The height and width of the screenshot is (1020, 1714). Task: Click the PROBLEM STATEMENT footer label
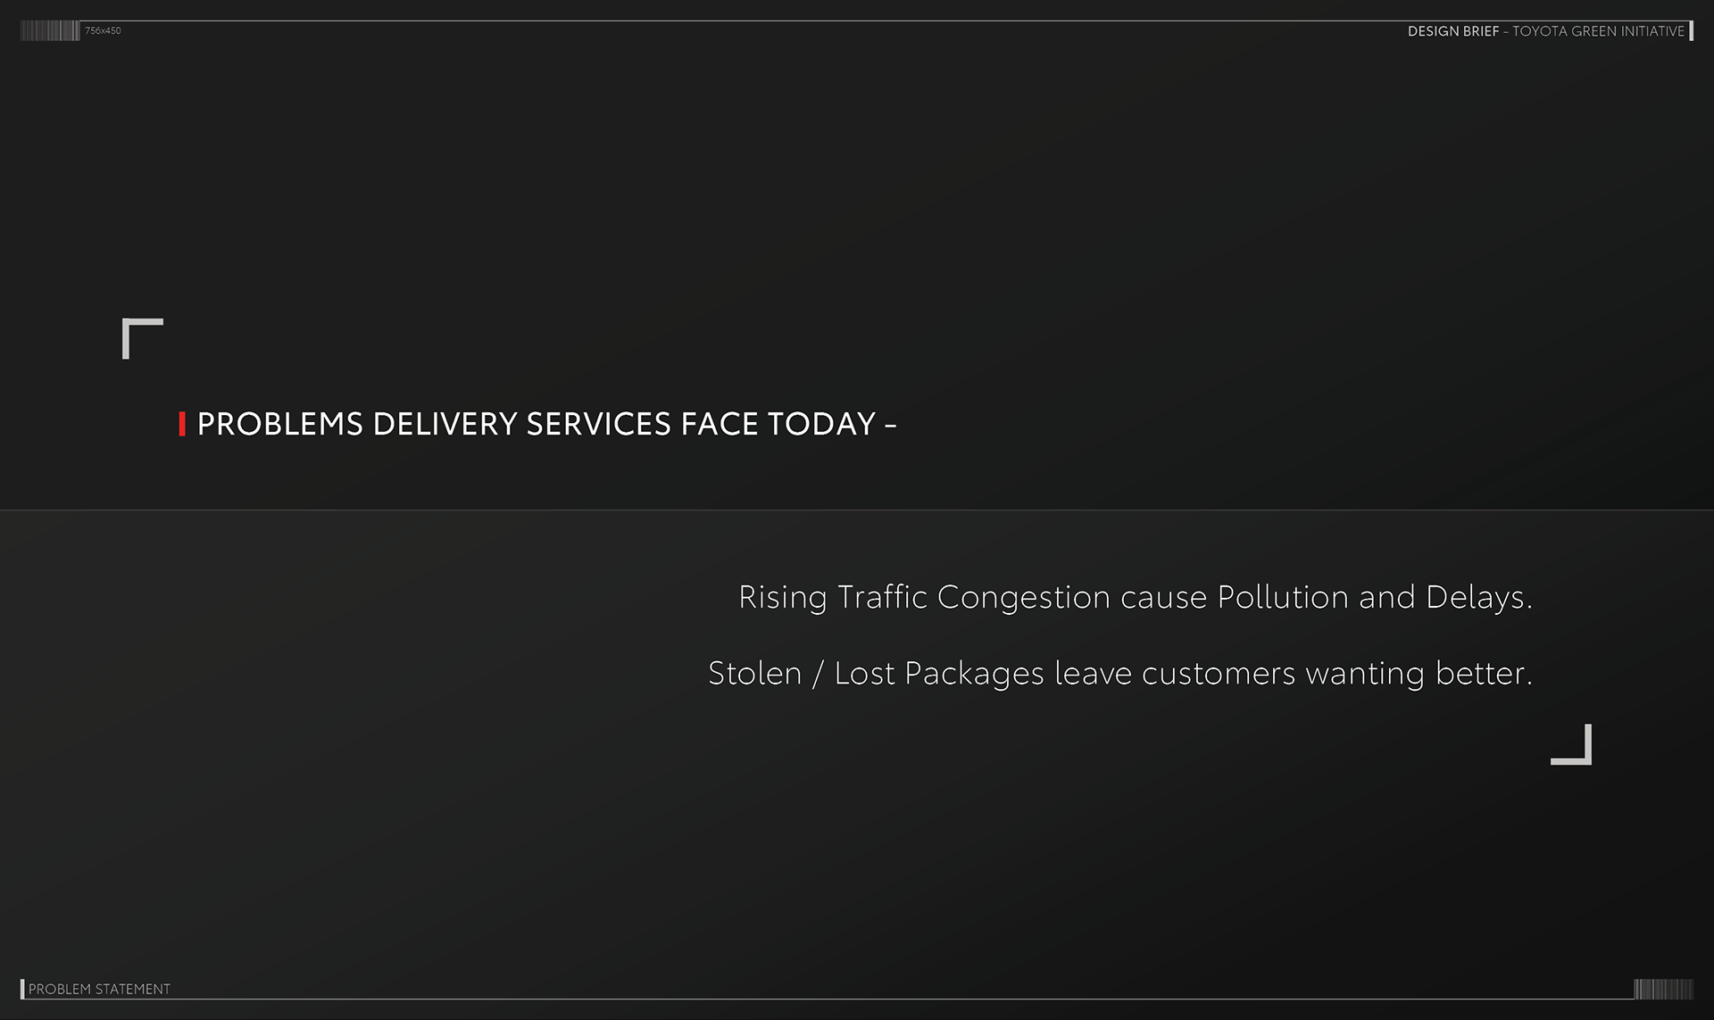[x=99, y=989]
